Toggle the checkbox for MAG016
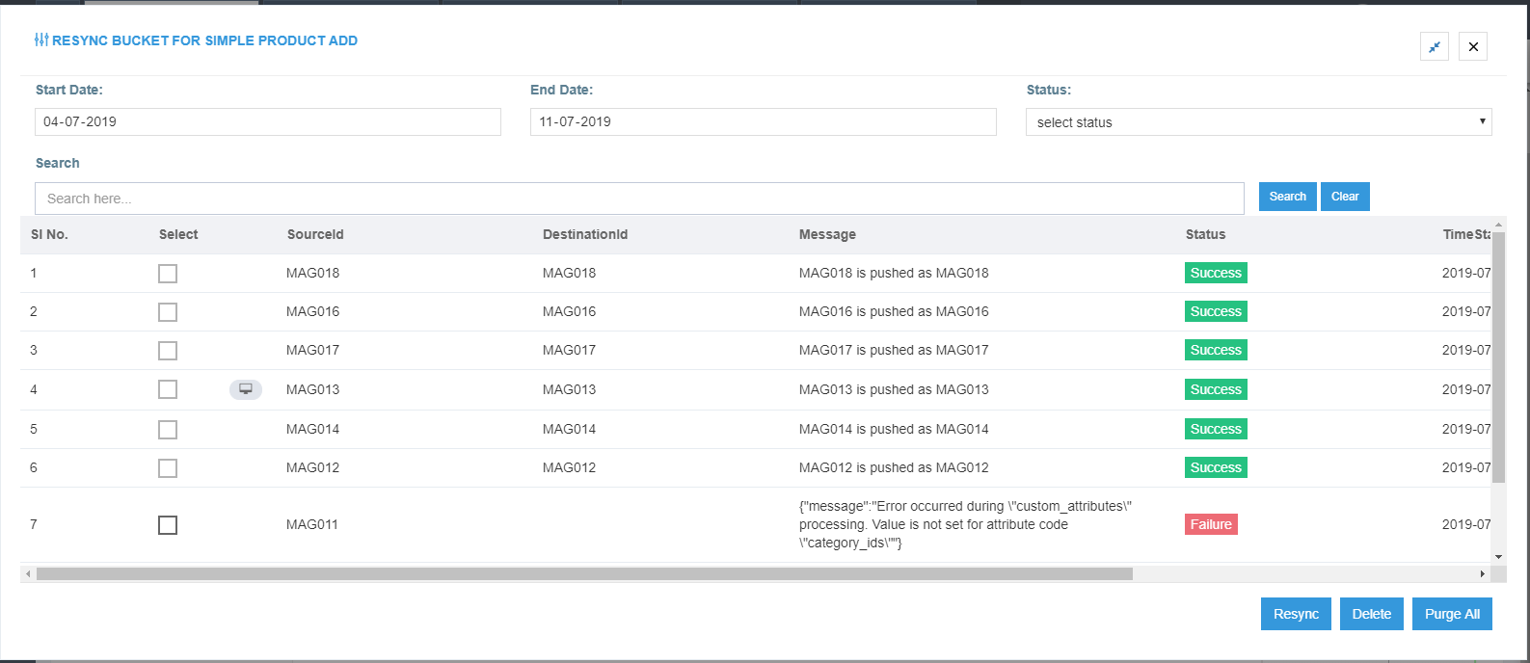The width and height of the screenshot is (1530, 663). tap(168, 312)
